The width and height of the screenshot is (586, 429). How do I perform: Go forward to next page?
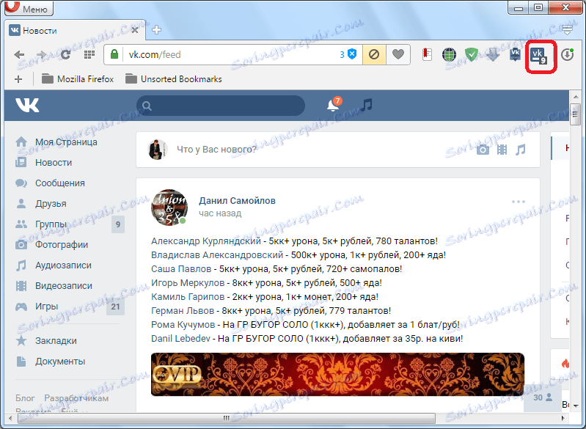coord(42,55)
